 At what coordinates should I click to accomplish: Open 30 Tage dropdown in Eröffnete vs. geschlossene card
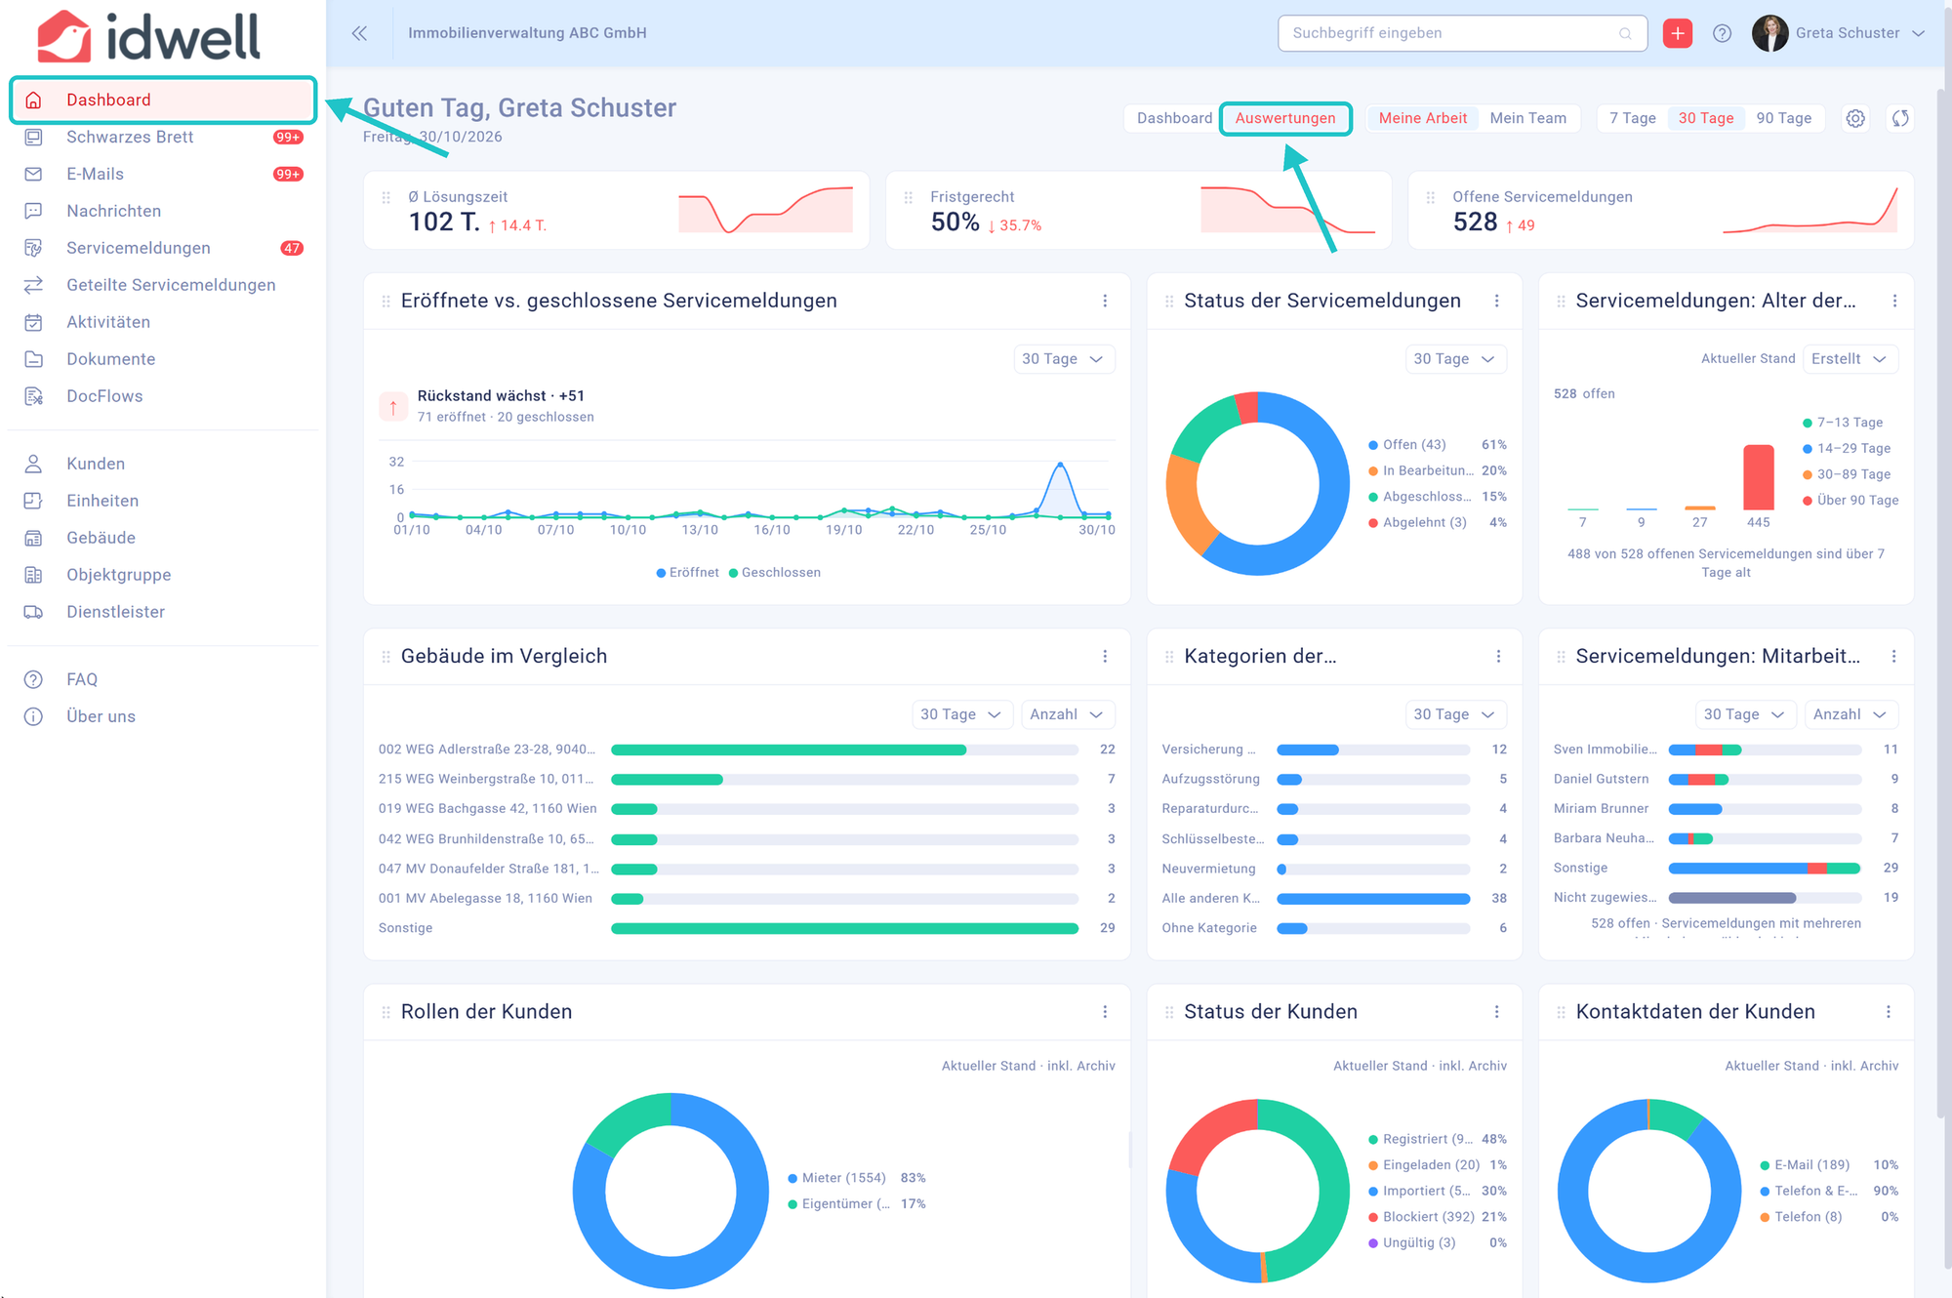coord(1063,359)
